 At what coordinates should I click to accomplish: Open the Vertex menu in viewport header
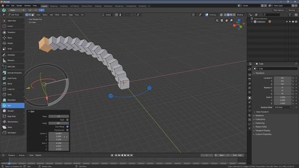pyautogui.click(x=64, y=15)
